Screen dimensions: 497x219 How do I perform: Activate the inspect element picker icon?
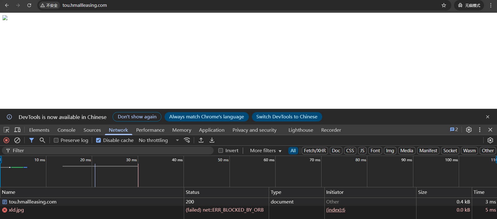click(x=7, y=130)
